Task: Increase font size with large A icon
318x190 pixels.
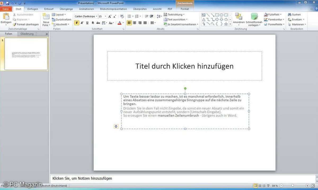Action: click(x=110, y=16)
